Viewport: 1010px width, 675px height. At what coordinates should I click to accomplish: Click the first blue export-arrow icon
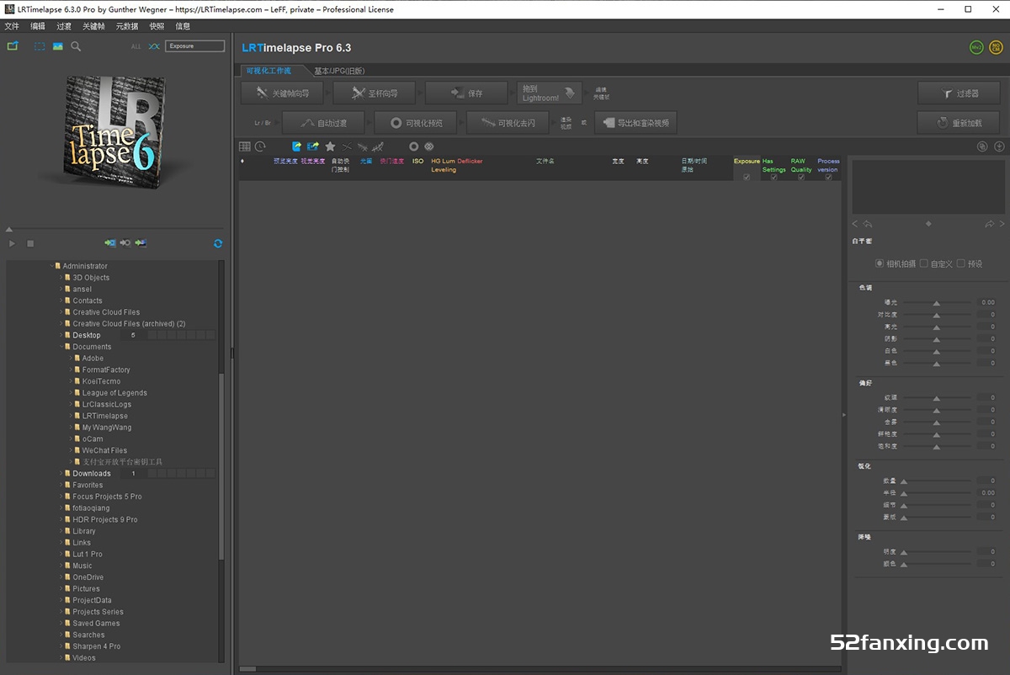pos(296,146)
